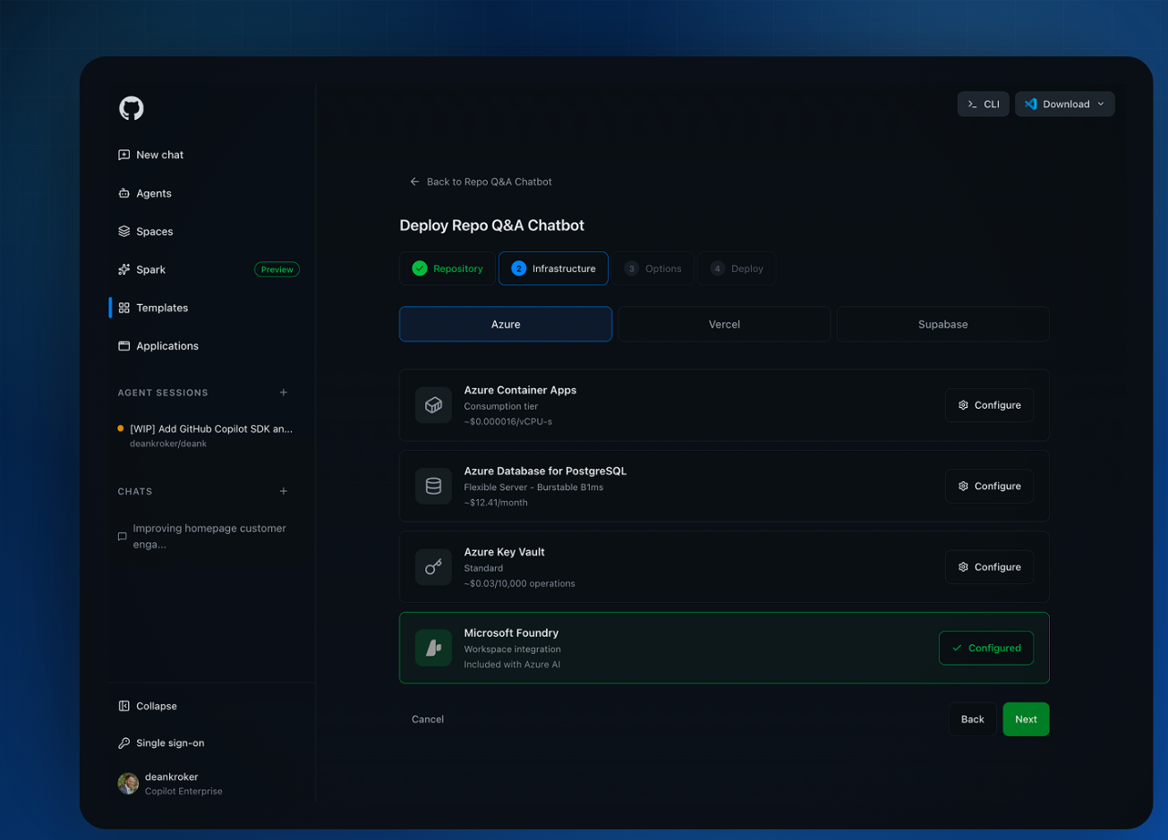This screenshot has width=1168, height=840.
Task: Collapse the left sidebar
Action: pos(148,706)
